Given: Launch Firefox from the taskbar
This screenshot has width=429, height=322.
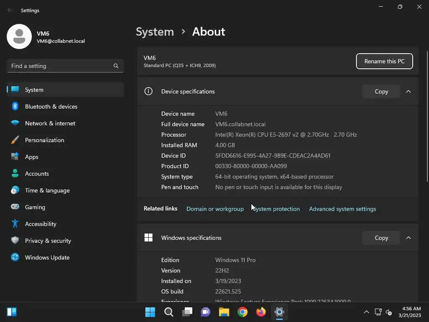Looking at the screenshot, I should (x=261, y=312).
